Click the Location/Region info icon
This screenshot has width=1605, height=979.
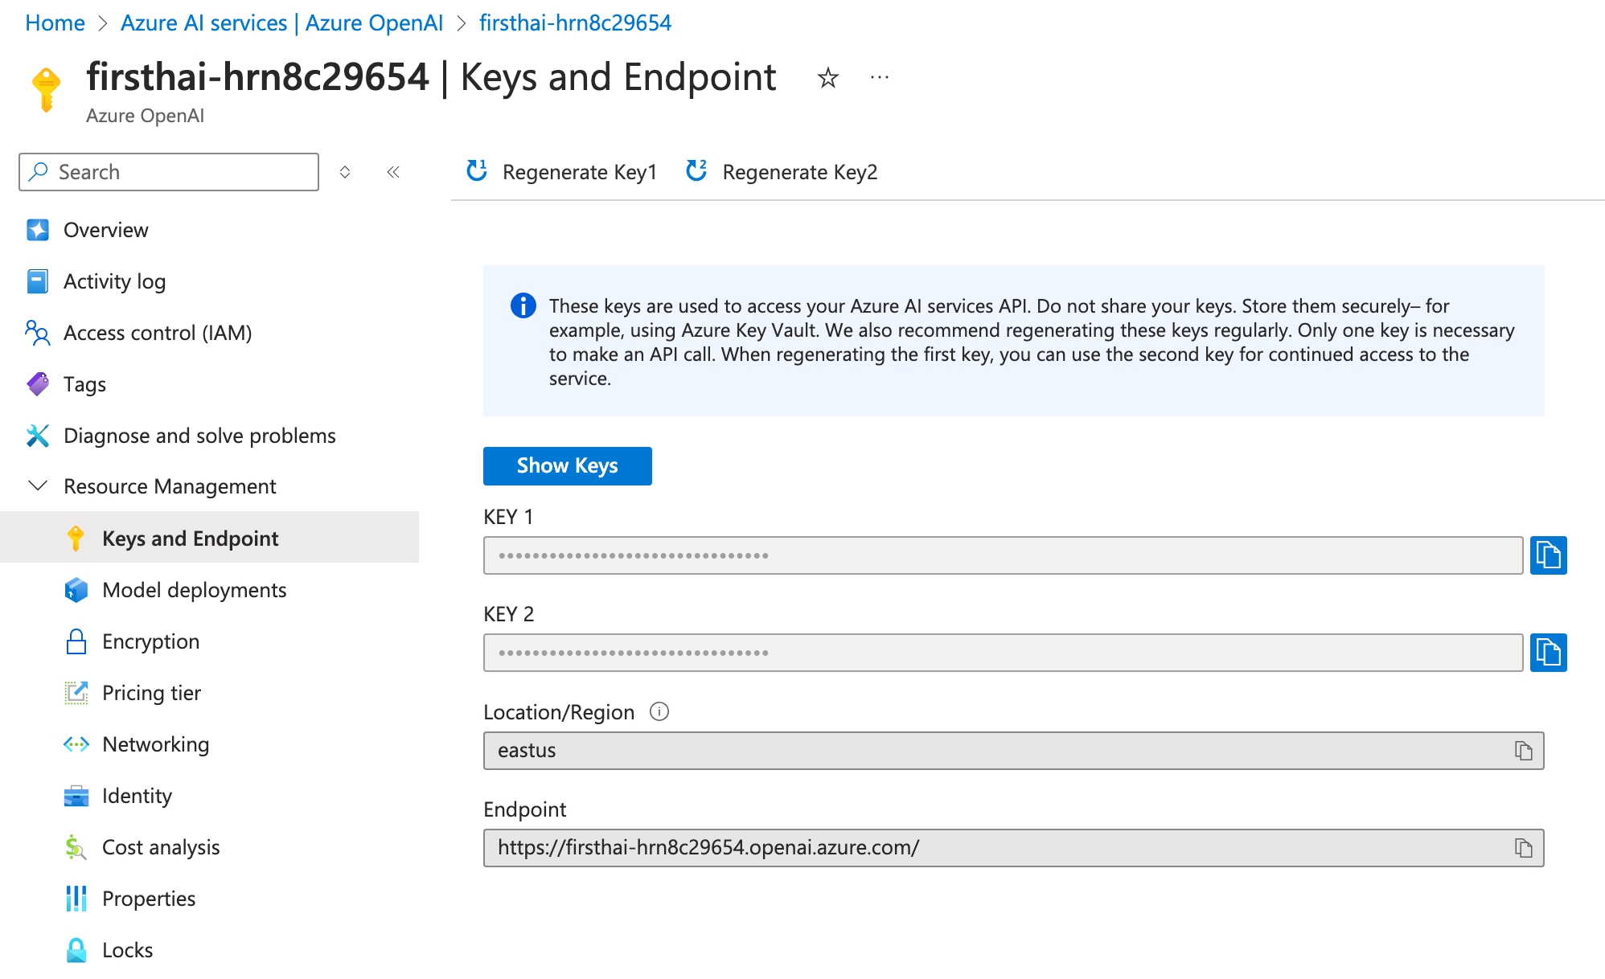point(659,711)
